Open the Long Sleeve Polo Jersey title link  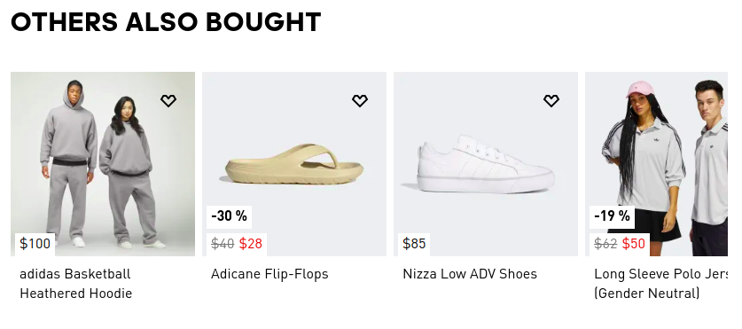coord(660,284)
